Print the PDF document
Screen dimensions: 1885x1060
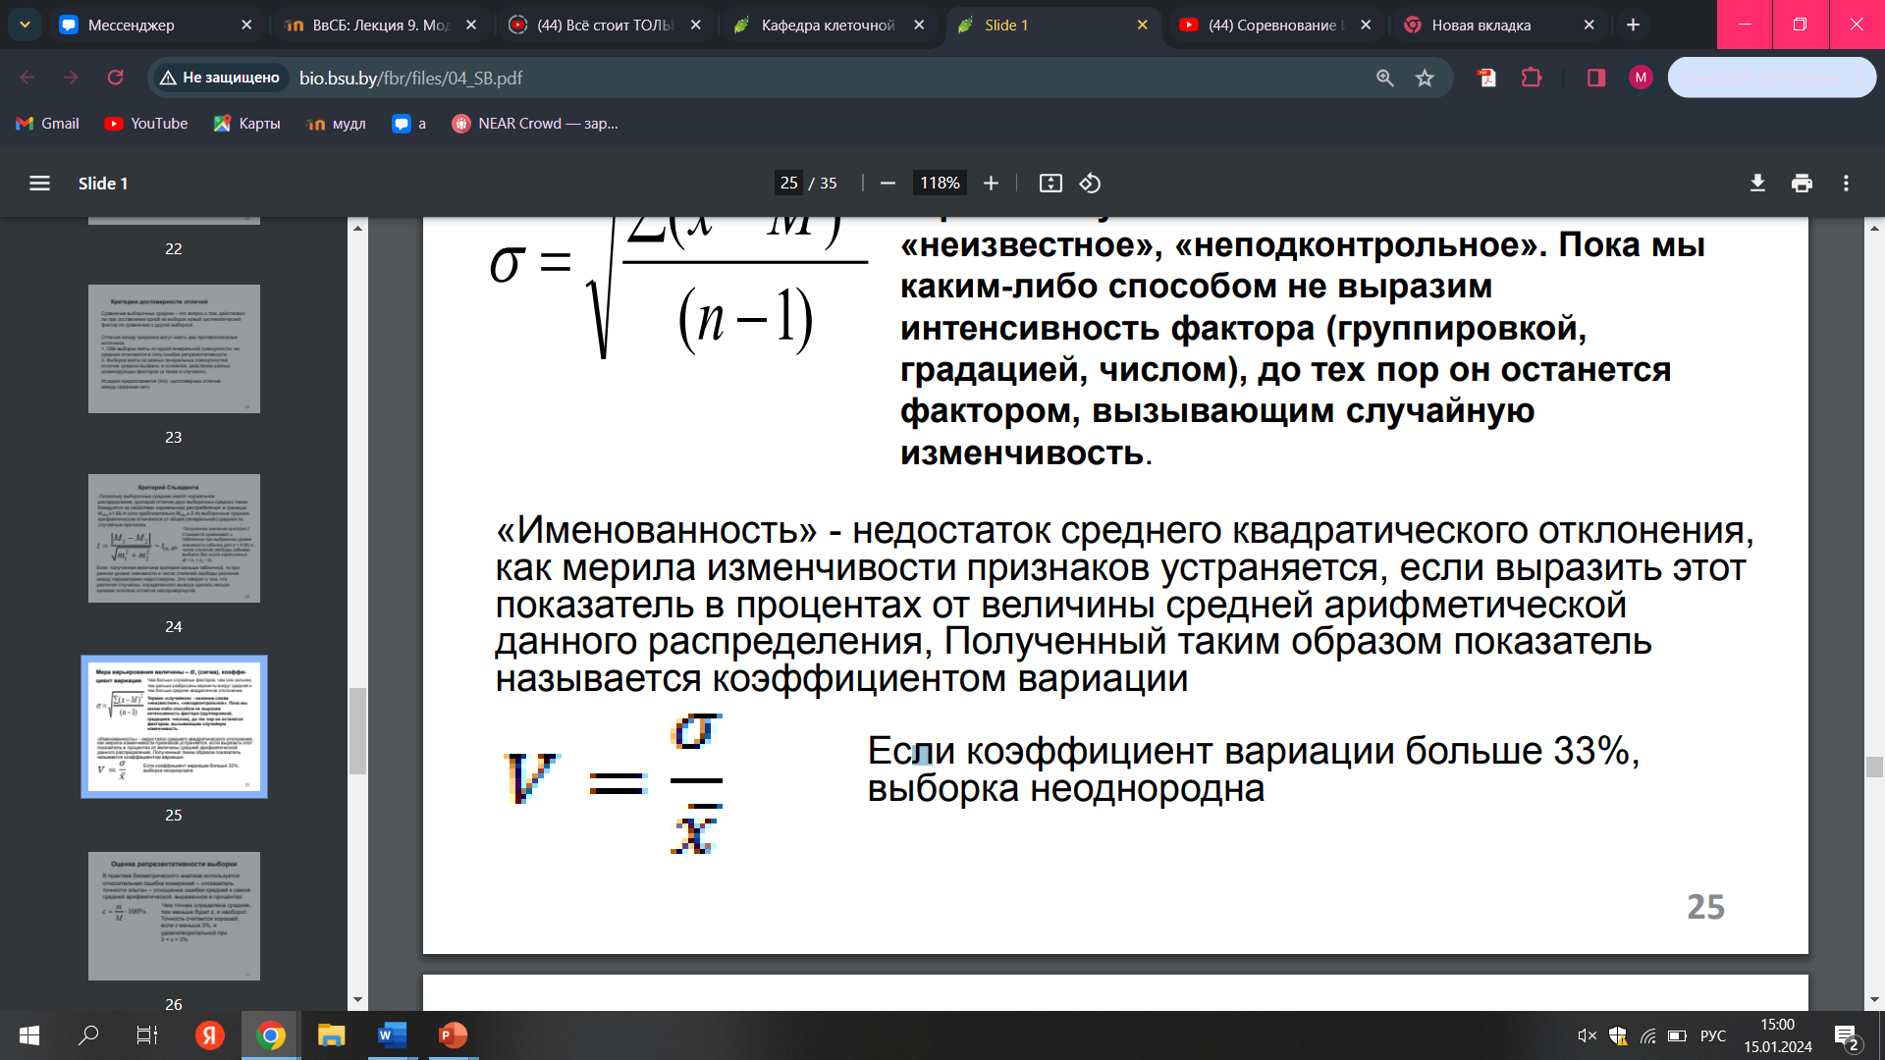(x=1802, y=184)
